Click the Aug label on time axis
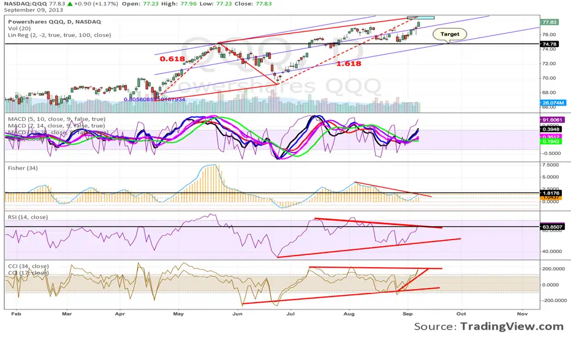Viewport: 571px width, 337px height. 349,314
